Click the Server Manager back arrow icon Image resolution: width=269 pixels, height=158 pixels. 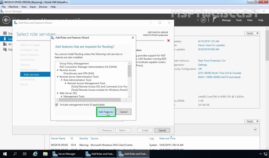pyautogui.click(x=6, y=20)
